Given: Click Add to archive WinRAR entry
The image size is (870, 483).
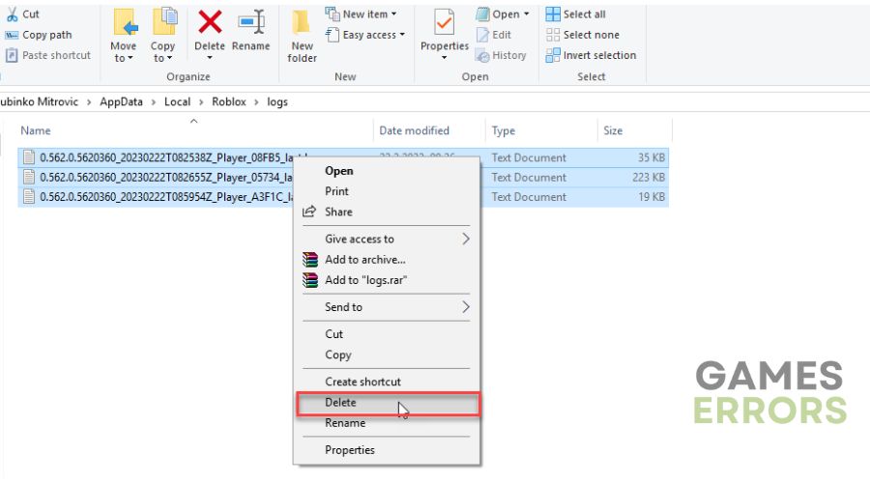Looking at the screenshot, I should coord(365,260).
